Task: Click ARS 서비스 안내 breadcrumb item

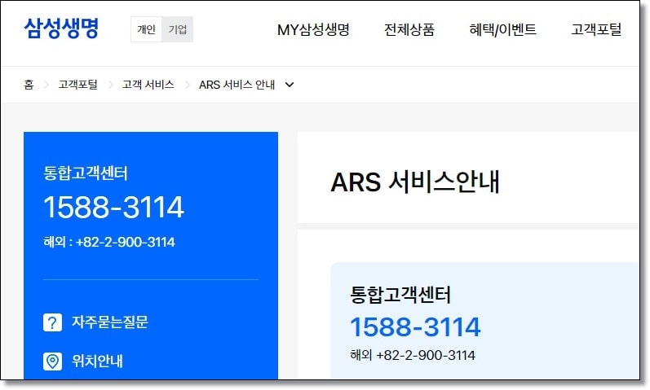Action: (x=237, y=85)
